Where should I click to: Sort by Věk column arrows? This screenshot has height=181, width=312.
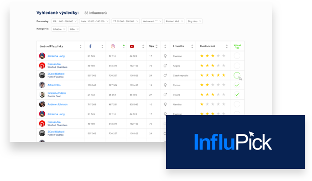pos(156,46)
